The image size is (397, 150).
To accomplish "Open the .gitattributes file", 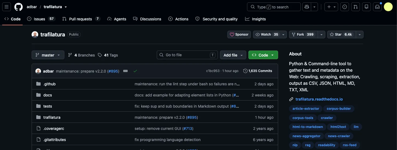I will click(55, 140).
